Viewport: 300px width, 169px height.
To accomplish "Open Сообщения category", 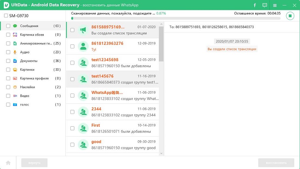I will 33,26.
